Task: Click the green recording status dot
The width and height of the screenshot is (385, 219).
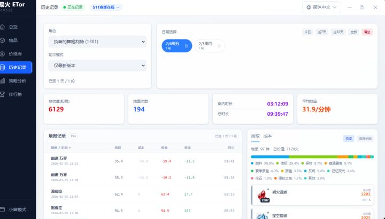Action: pos(65,7)
